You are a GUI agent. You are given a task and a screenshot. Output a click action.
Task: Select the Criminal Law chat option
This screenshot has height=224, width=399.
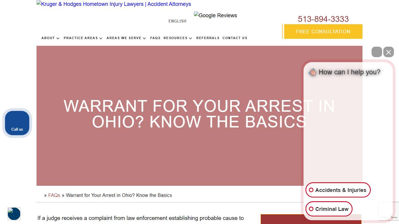[329, 209]
